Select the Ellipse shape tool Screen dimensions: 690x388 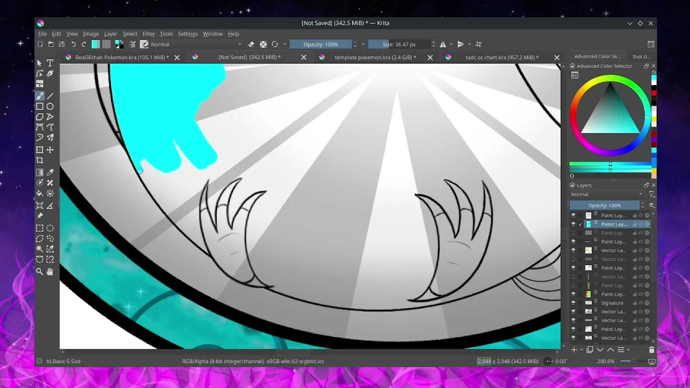coord(50,107)
